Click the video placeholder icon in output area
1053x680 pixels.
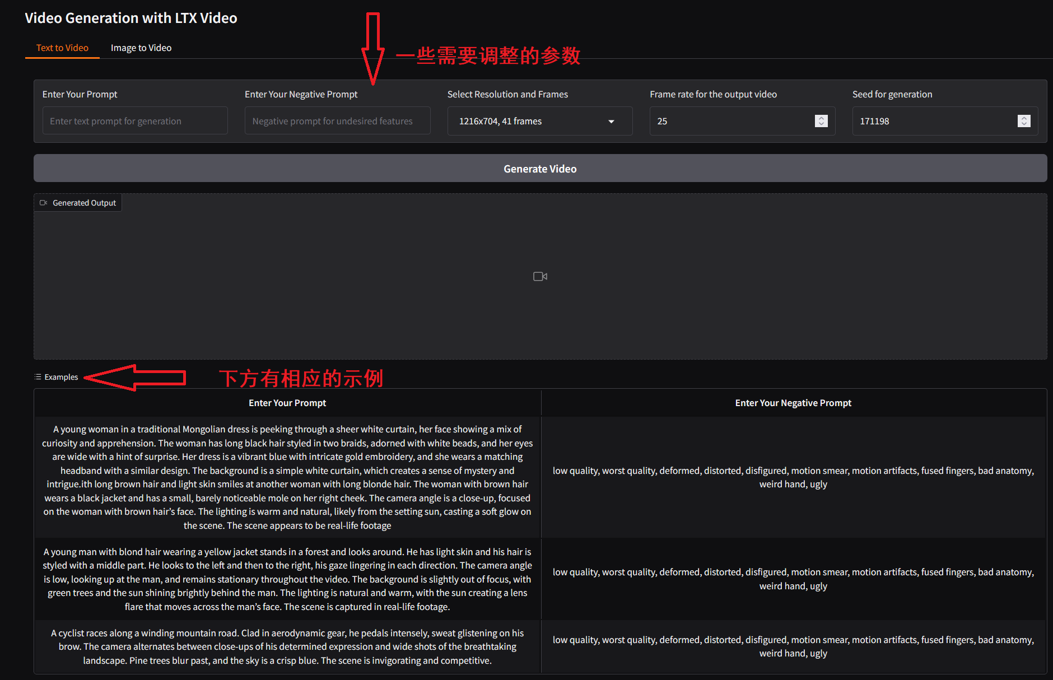(540, 276)
